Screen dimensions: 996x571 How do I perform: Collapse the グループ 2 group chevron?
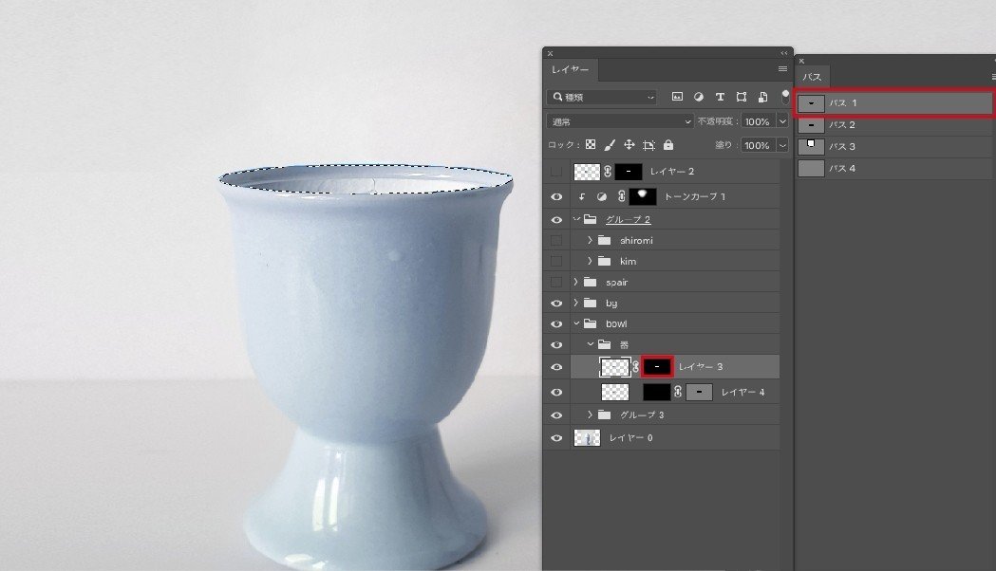pos(576,219)
